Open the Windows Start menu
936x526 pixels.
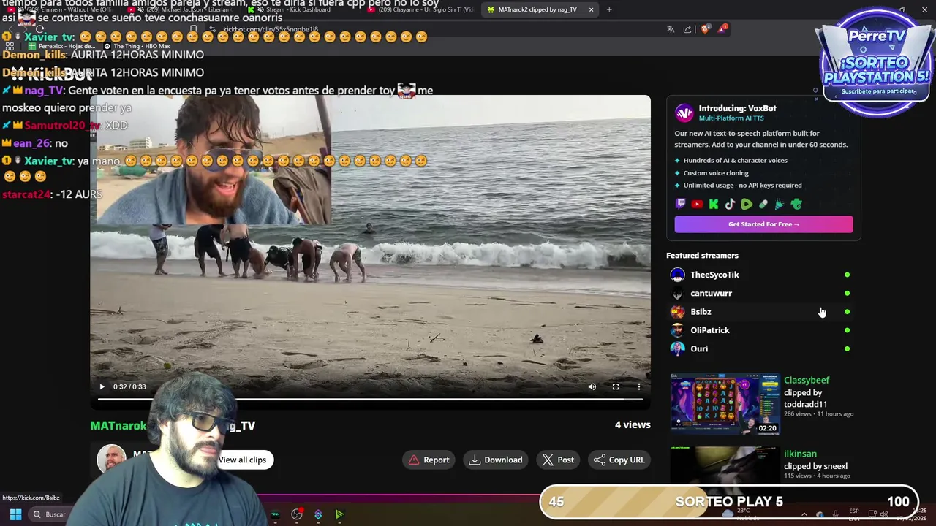point(15,514)
